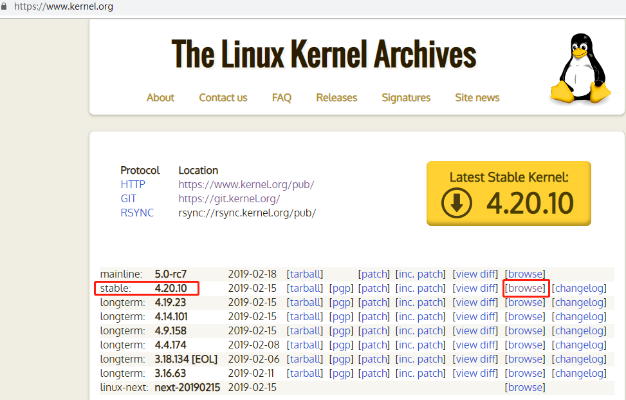Open pgp for 3.18.134 [EOL]
The height and width of the screenshot is (400, 626).
coord(342,359)
